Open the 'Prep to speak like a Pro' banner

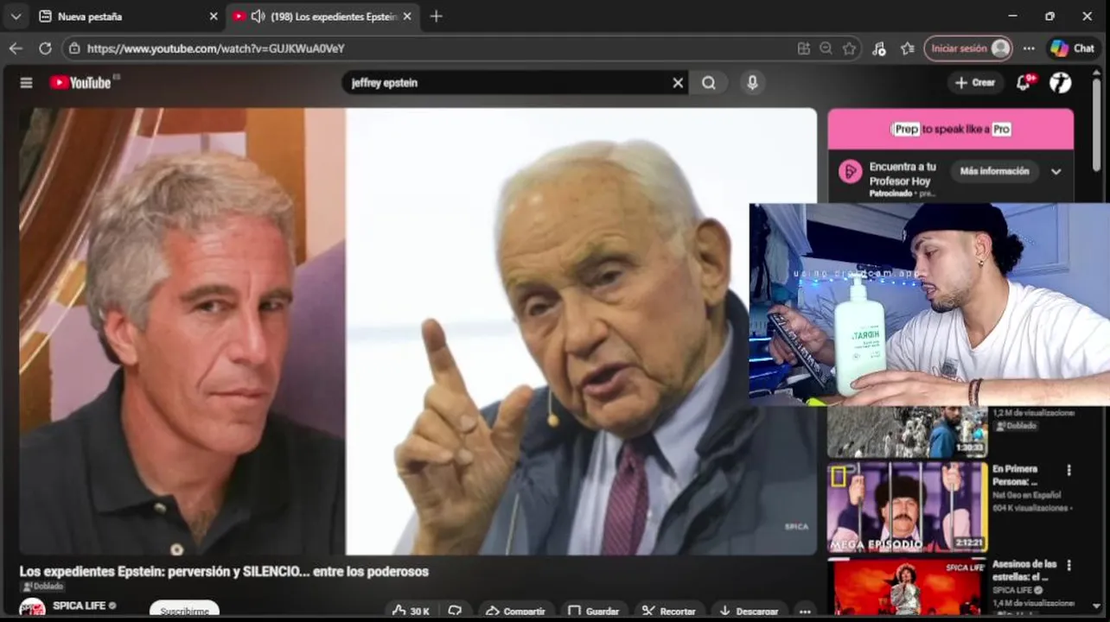coord(951,129)
